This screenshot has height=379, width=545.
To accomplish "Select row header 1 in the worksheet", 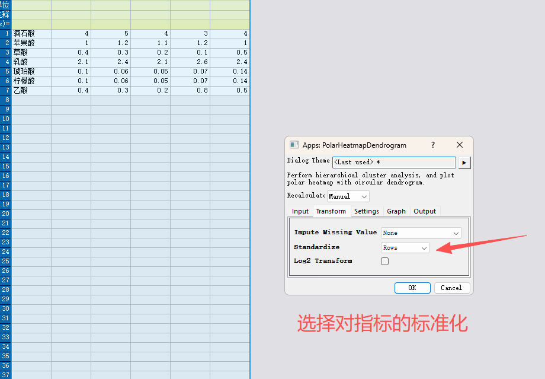I will 6,34.
